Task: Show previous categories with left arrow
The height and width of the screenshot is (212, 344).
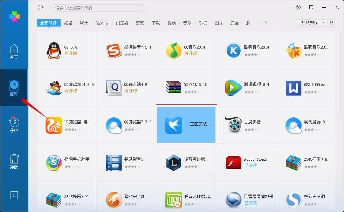Action: (258, 23)
